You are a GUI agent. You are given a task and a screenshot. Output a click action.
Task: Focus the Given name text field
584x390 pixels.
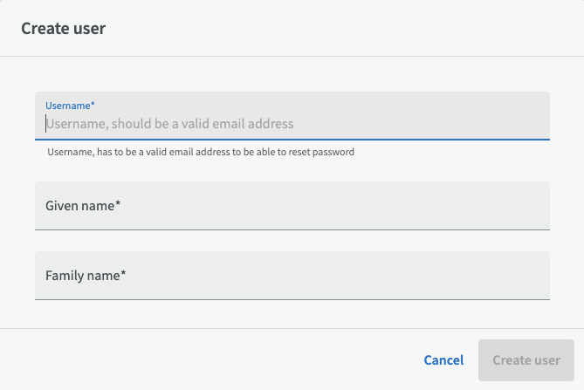coord(292,206)
